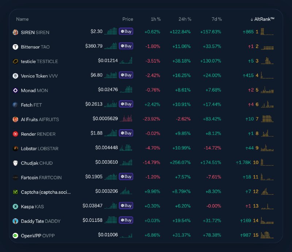292x252 pixels.
Task: Sort the table by AltRank column
Action: [262, 19]
